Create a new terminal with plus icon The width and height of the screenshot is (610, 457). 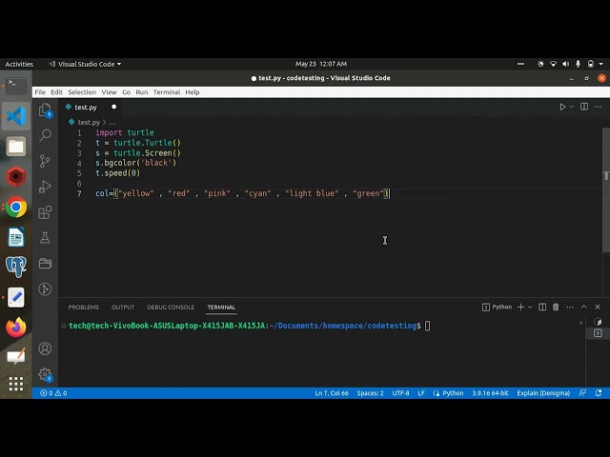pos(520,307)
